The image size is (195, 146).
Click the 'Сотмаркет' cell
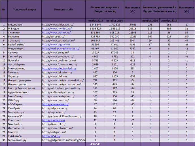pyautogui.click(x=24, y=41)
